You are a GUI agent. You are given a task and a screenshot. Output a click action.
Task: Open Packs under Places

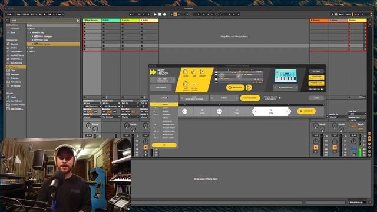tap(13, 97)
